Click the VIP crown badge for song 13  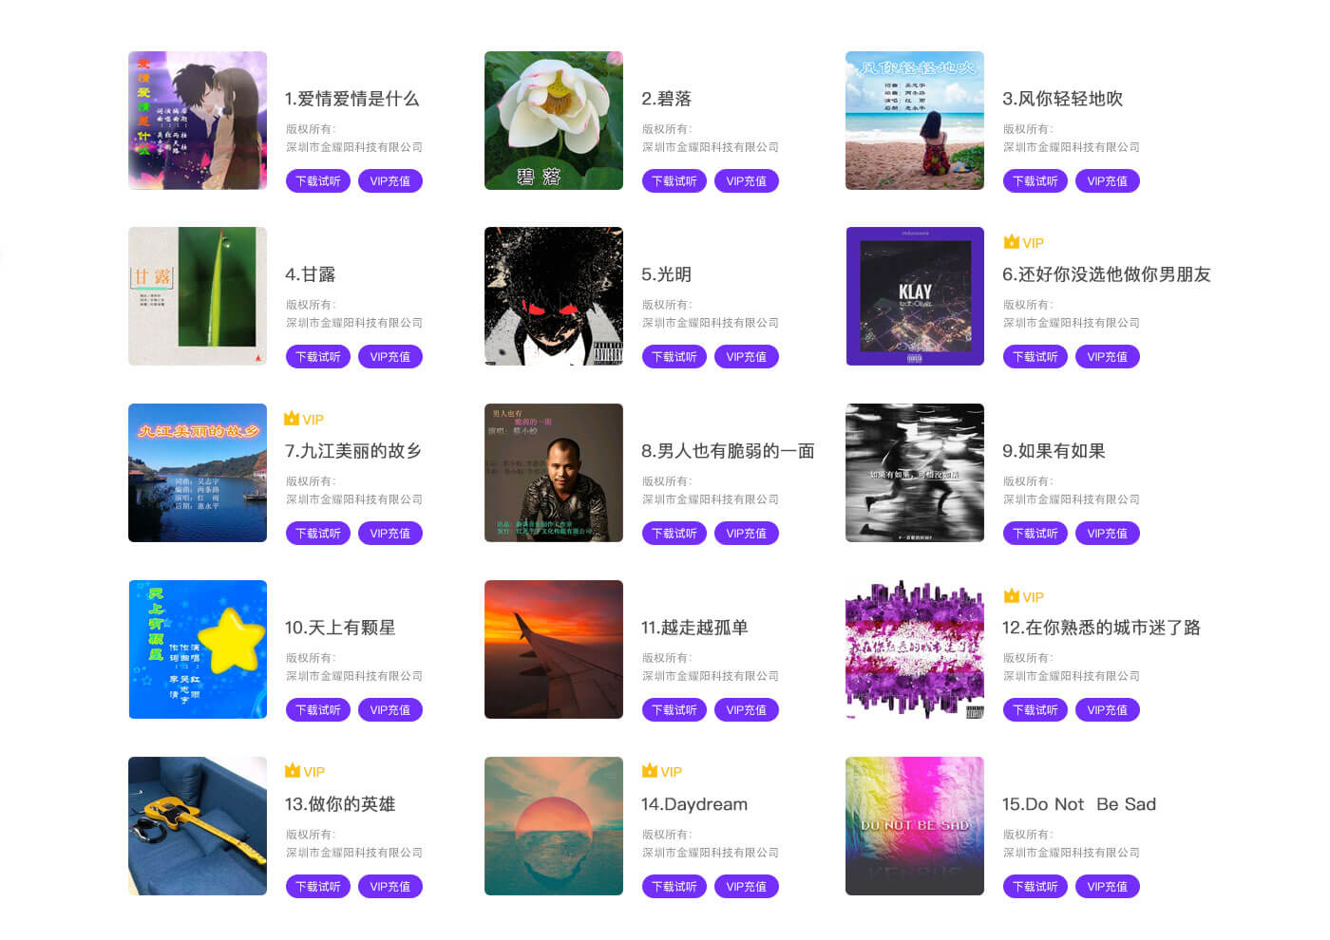[x=293, y=771]
